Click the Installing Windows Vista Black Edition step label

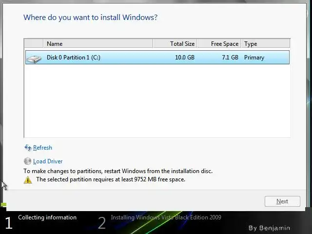166,217
